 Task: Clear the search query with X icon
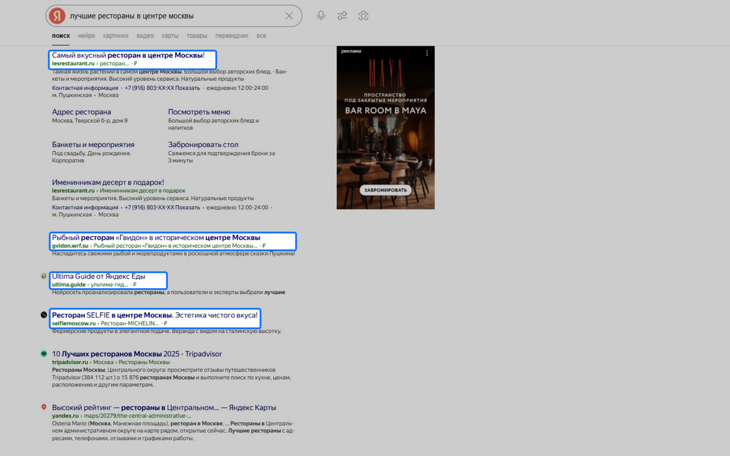tap(289, 16)
